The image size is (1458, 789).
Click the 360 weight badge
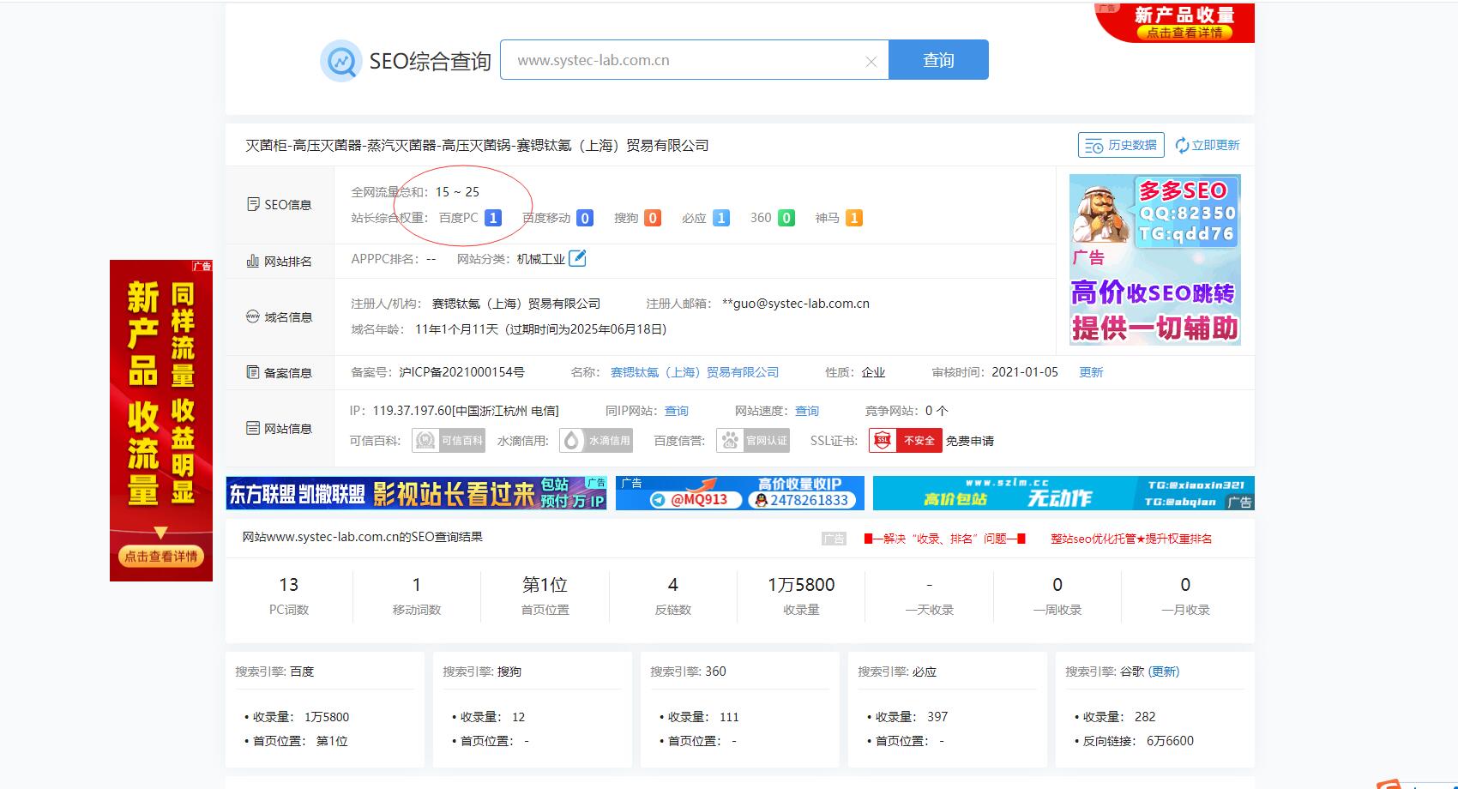point(786,218)
